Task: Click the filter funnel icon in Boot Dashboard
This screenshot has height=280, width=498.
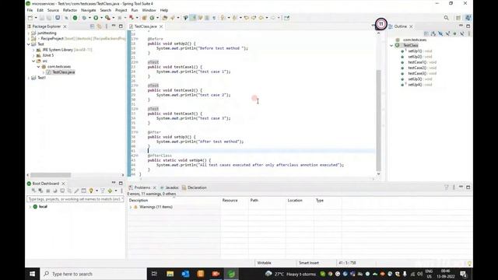Action: pyautogui.click(x=103, y=191)
